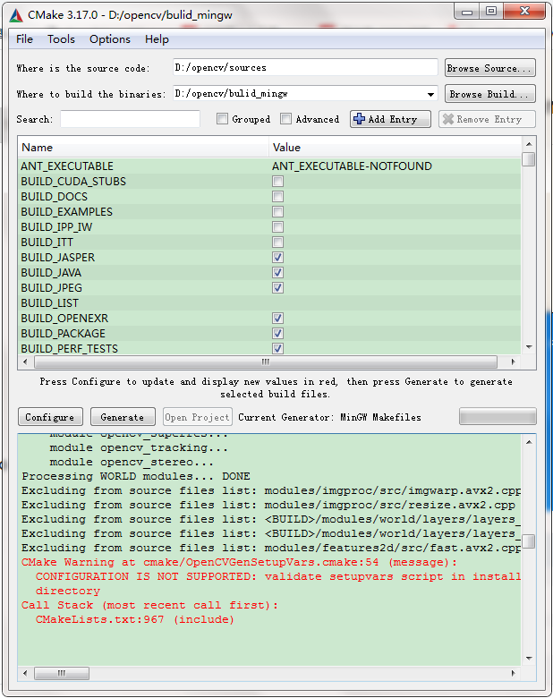
Task: Open the File menu
Action: click(x=24, y=39)
